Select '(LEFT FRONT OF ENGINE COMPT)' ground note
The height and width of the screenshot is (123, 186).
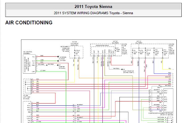[x=128, y=72]
